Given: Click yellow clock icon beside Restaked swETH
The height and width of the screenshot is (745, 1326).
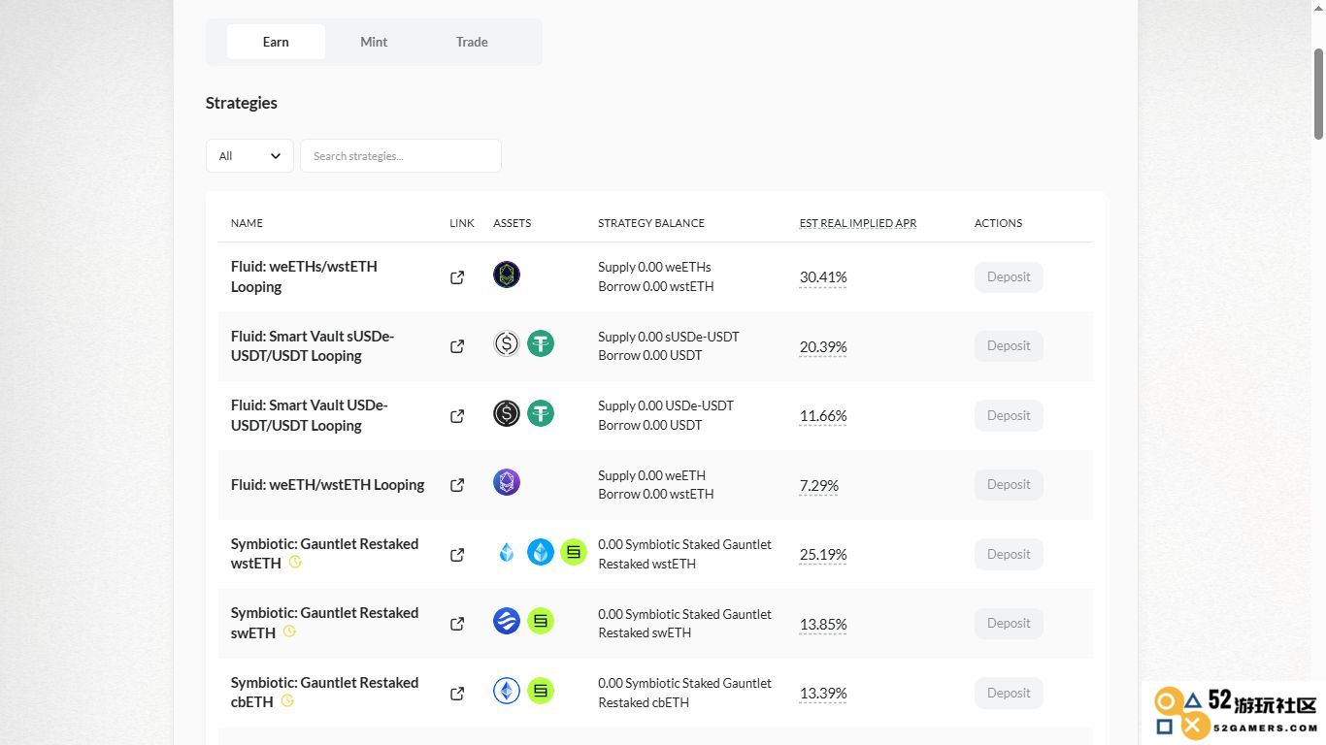Looking at the screenshot, I should [x=289, y=632].
